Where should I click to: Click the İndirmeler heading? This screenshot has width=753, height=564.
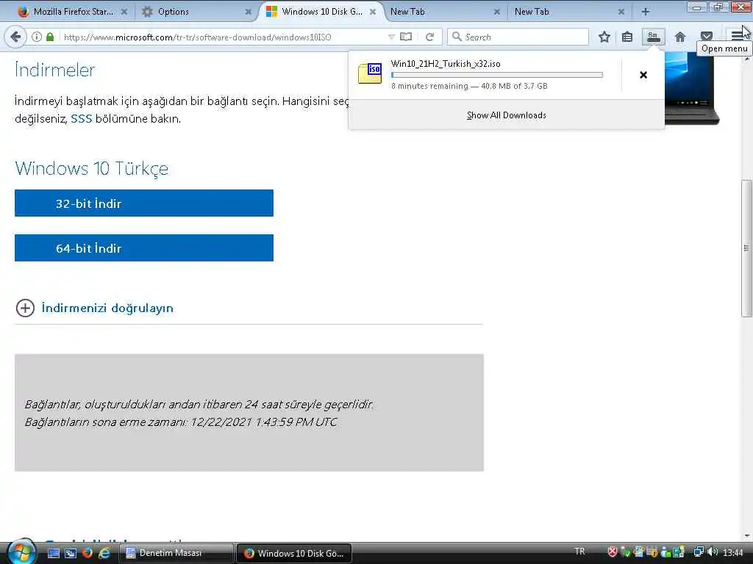[x=54, y=70]
